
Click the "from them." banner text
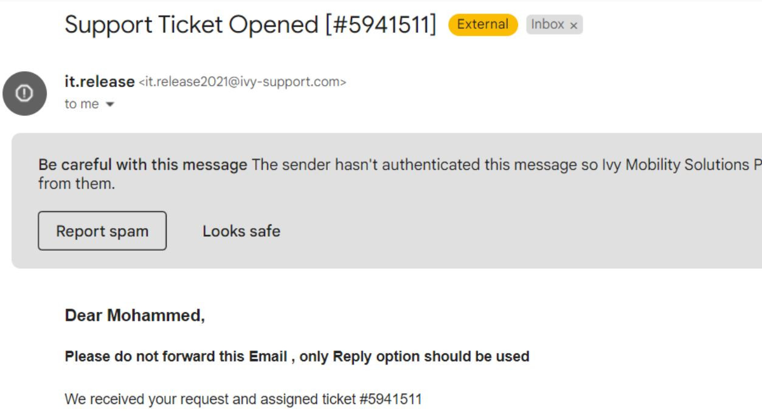[76, 183]
